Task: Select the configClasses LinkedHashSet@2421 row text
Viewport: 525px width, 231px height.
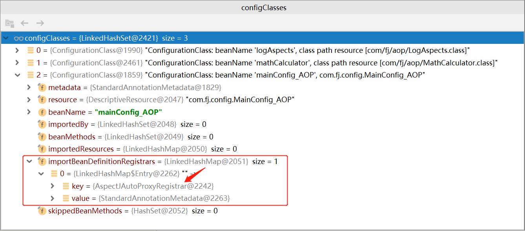Action: click(x=106, y=38)
